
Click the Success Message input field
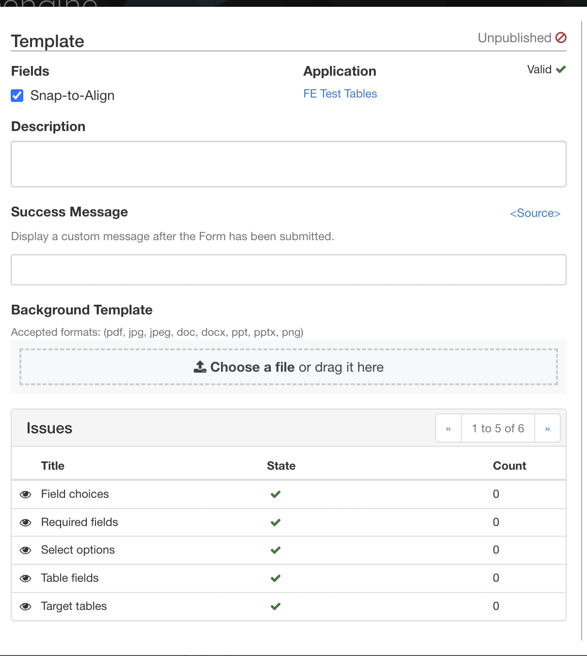click(289, 270)
